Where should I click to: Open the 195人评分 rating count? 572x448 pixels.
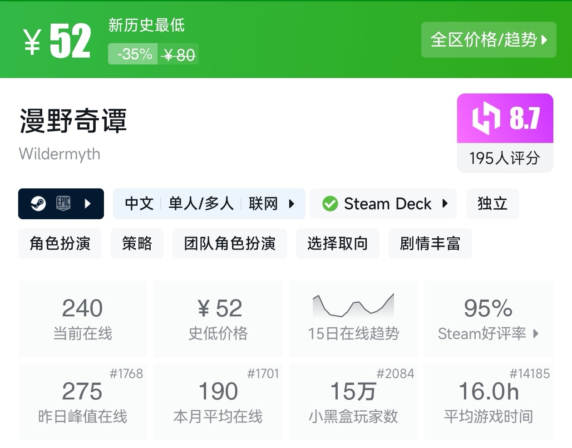[x=505, y=158]
